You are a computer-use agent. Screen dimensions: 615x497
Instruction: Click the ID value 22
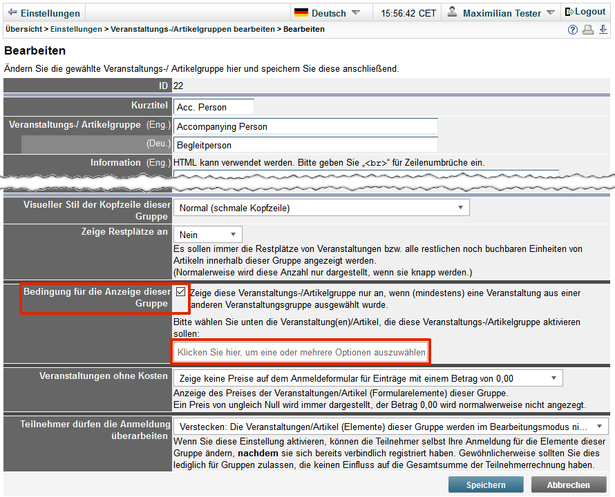tap(178, 86)
